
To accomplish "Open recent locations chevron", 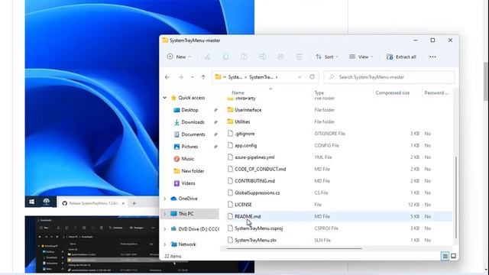I will (x=192, y=77).
